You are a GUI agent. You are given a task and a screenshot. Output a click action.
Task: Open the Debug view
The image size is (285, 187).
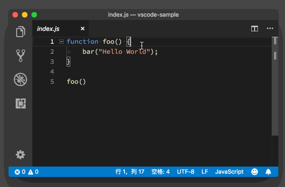pos(20,79)
